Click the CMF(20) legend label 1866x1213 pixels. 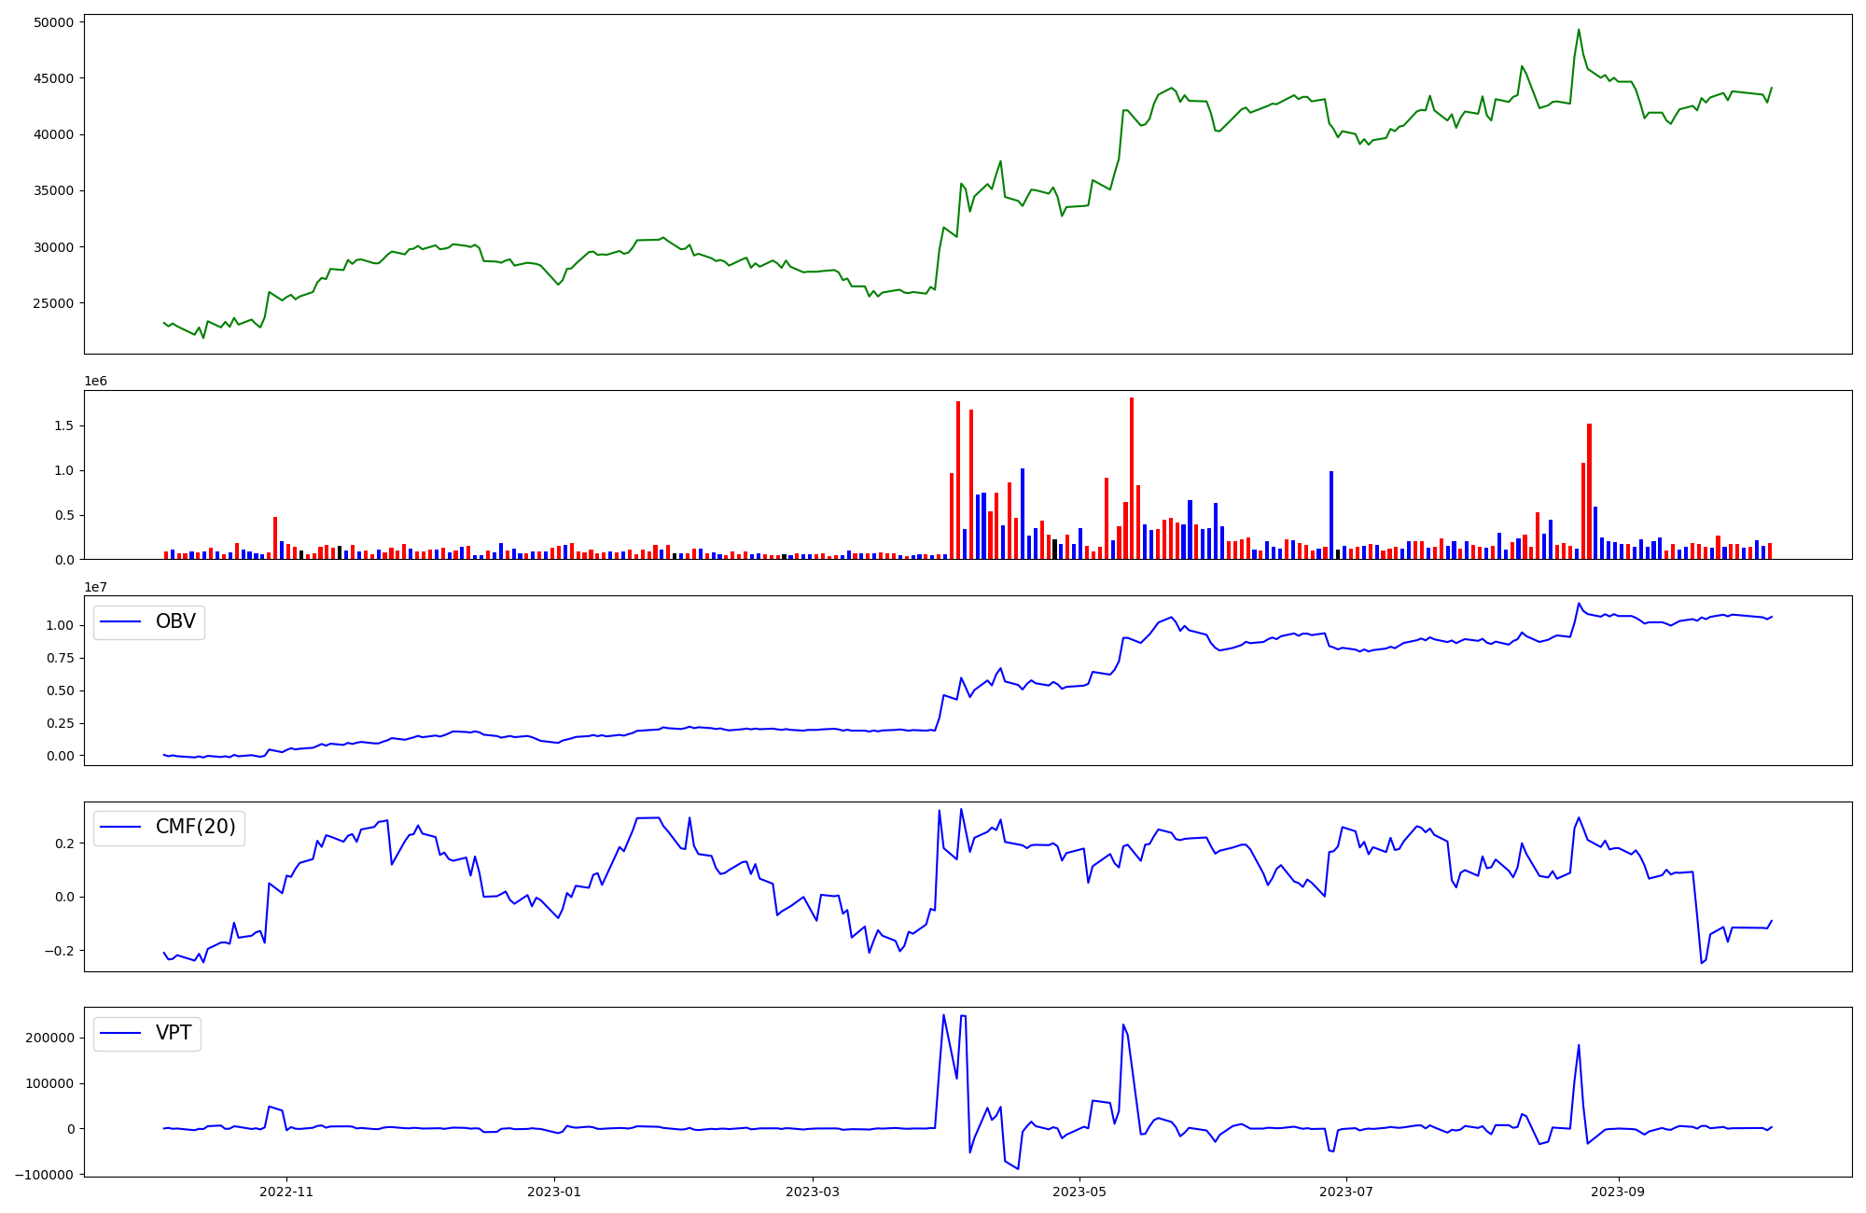coord(195,828)
